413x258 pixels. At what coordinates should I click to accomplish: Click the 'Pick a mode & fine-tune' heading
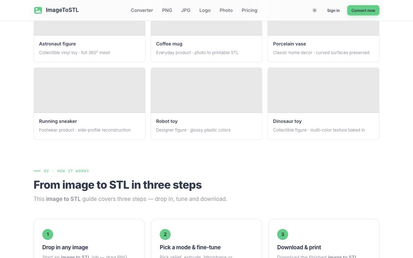pyautogui.click(x=190, y=247)
